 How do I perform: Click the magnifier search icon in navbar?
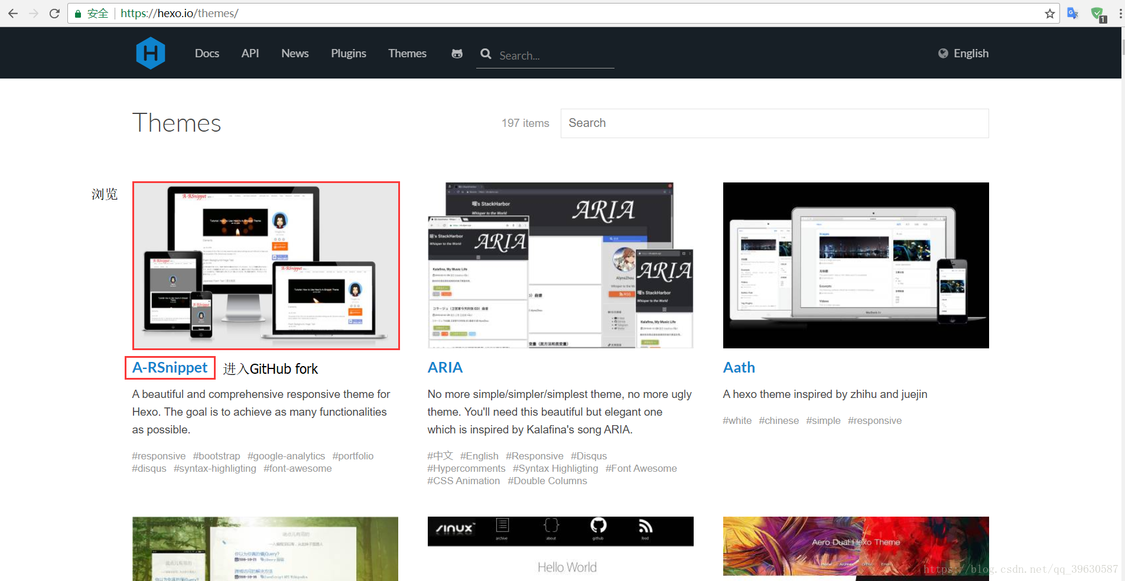486,54
